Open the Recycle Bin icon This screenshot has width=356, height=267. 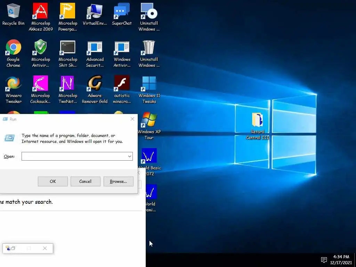tap(14, 14)
